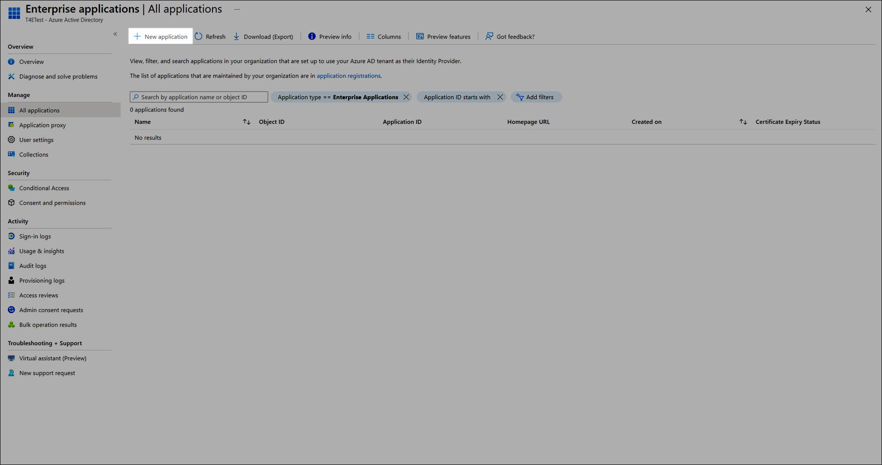Click the User settings gear icon
The width and height of the screenshot is (882, 465).
(x=11, y=139)
